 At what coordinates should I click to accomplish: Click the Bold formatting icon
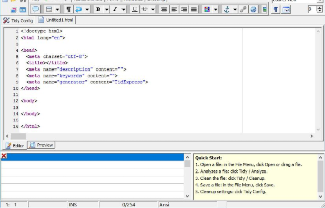(98, 9)
